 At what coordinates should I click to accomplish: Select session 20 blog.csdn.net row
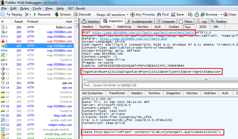click(x=37, y=116)
